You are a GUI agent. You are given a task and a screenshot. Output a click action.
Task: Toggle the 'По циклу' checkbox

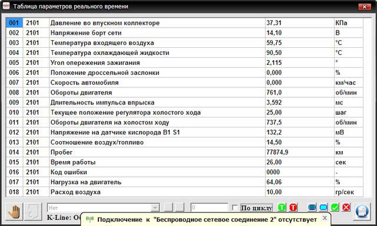(x=234, y=208)
